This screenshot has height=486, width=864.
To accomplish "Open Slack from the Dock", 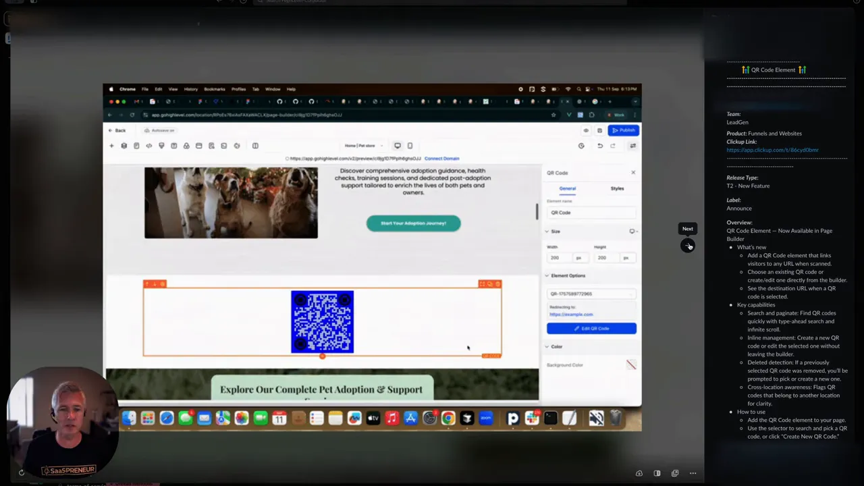I will point(532,419).
